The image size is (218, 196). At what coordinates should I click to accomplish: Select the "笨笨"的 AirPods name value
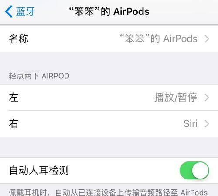[x=159, y=38]
